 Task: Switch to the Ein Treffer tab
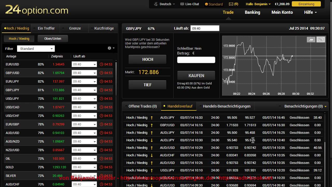click(46, 28)
